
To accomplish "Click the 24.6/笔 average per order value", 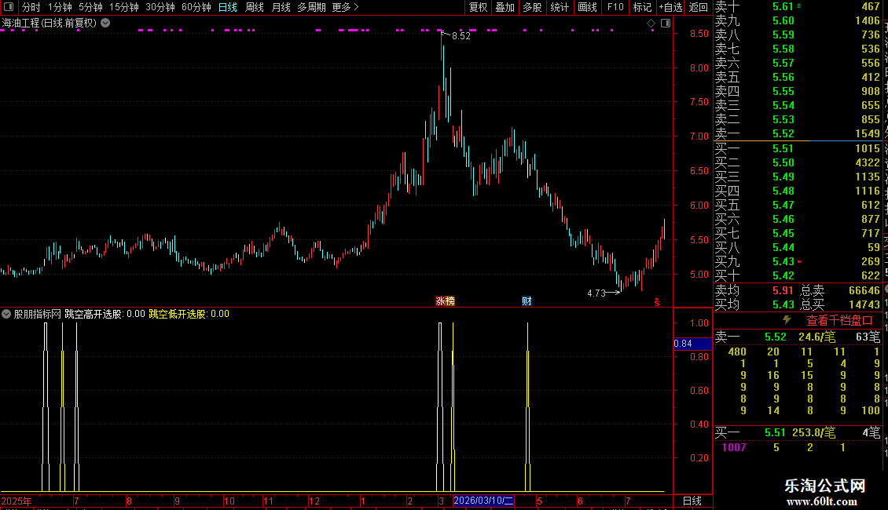I will click(x=816, y=337).
